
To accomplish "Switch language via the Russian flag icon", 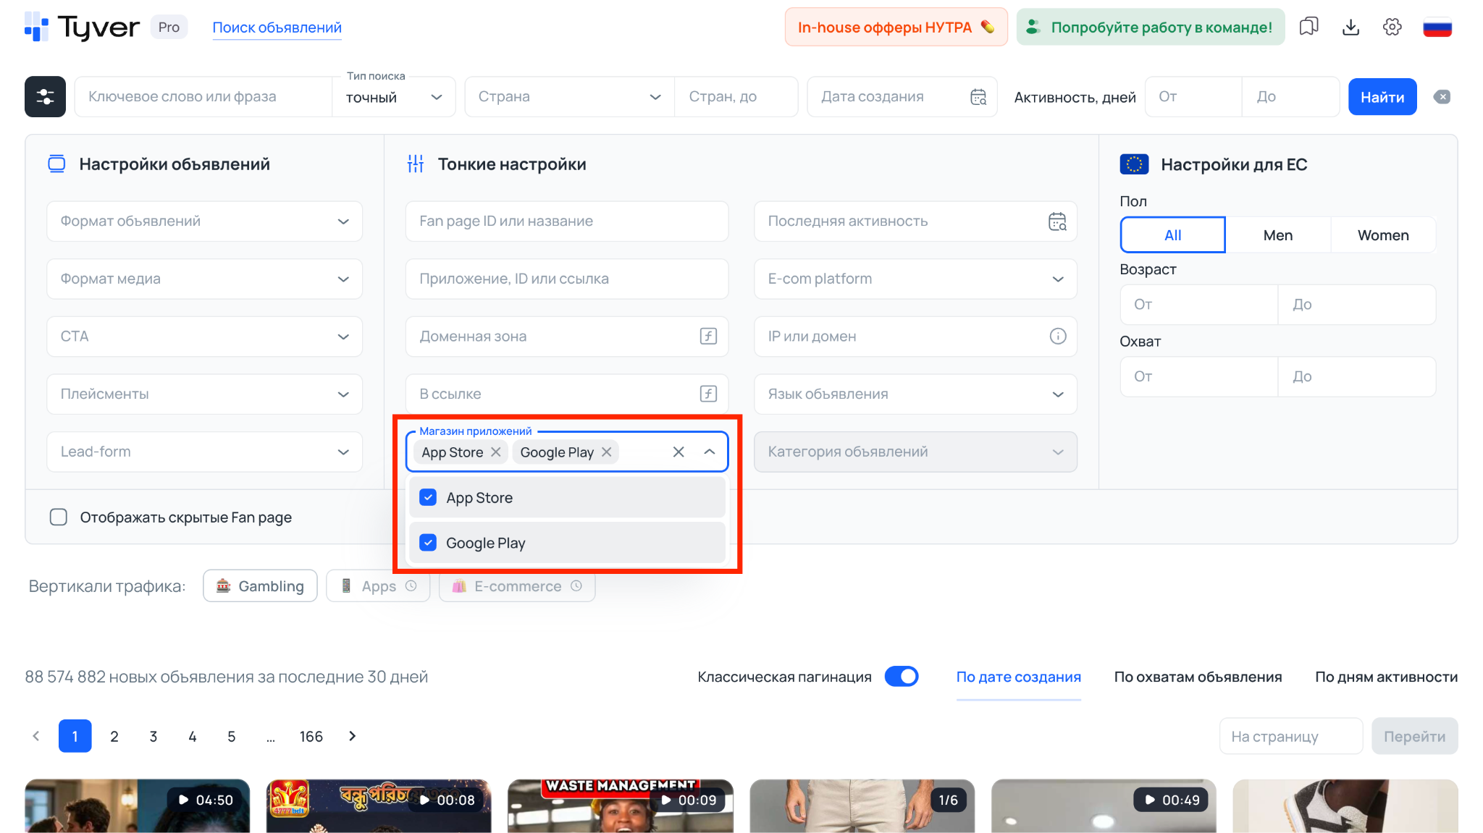I will (x=1438, y=27).
